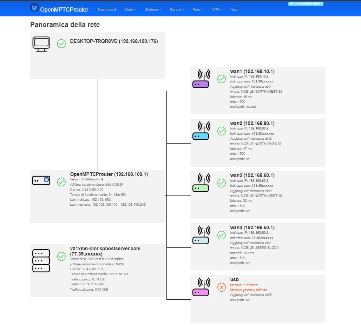This screenshot has height=325, width=361.
Task: Click the OpenMPTCRouter (192.168.100.1) heading
Action: click(109, 174)
